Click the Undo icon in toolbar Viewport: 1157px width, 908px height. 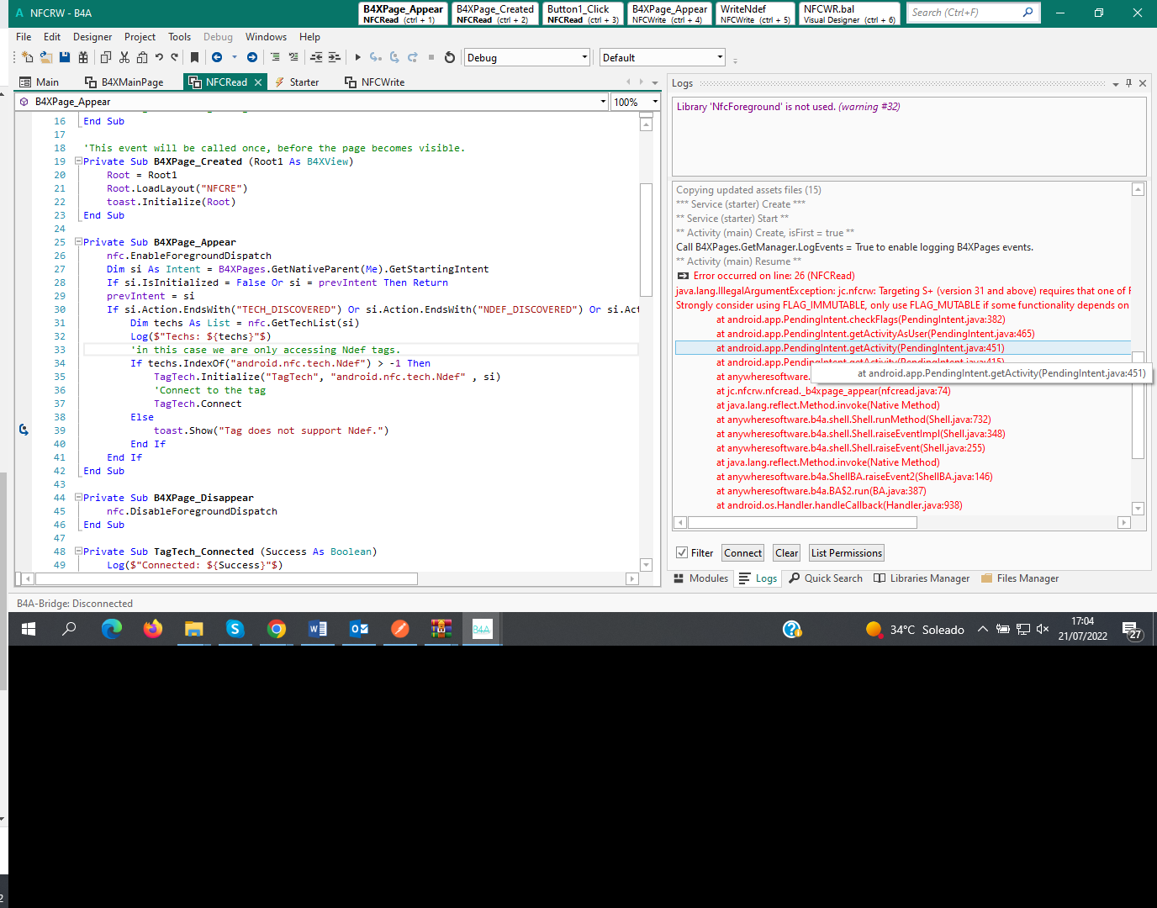(159, 57)
